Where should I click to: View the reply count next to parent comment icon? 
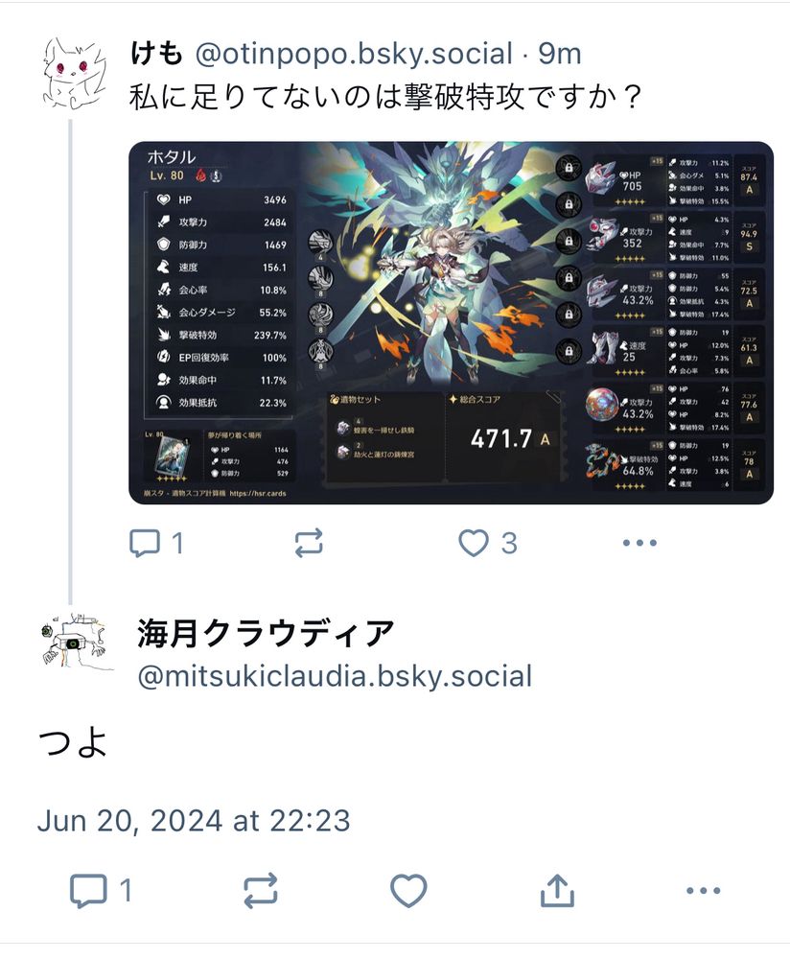pos(177,543)
